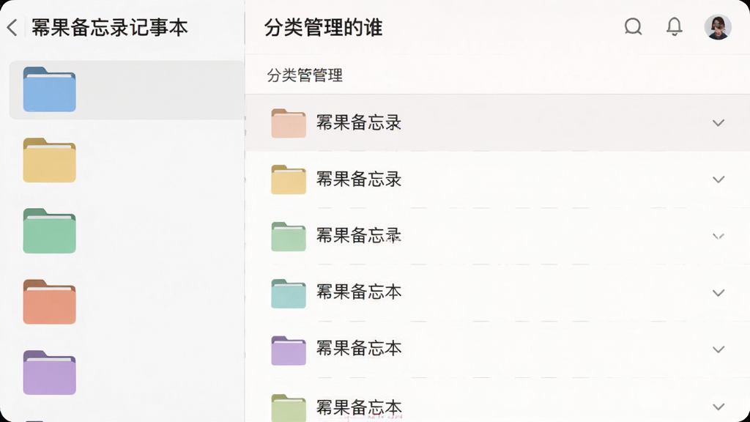Open the user profile avatar
750x422 pixels.
click(718, 27)
